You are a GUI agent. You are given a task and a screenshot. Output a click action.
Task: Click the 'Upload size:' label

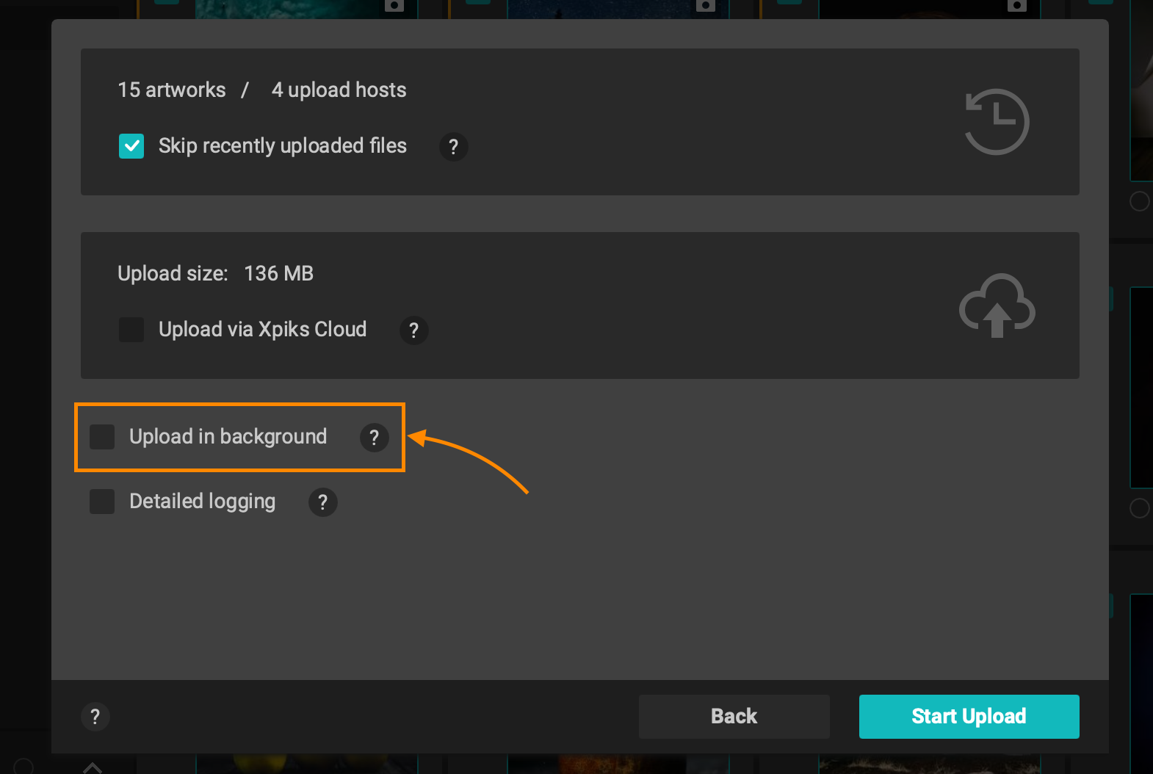173,273
